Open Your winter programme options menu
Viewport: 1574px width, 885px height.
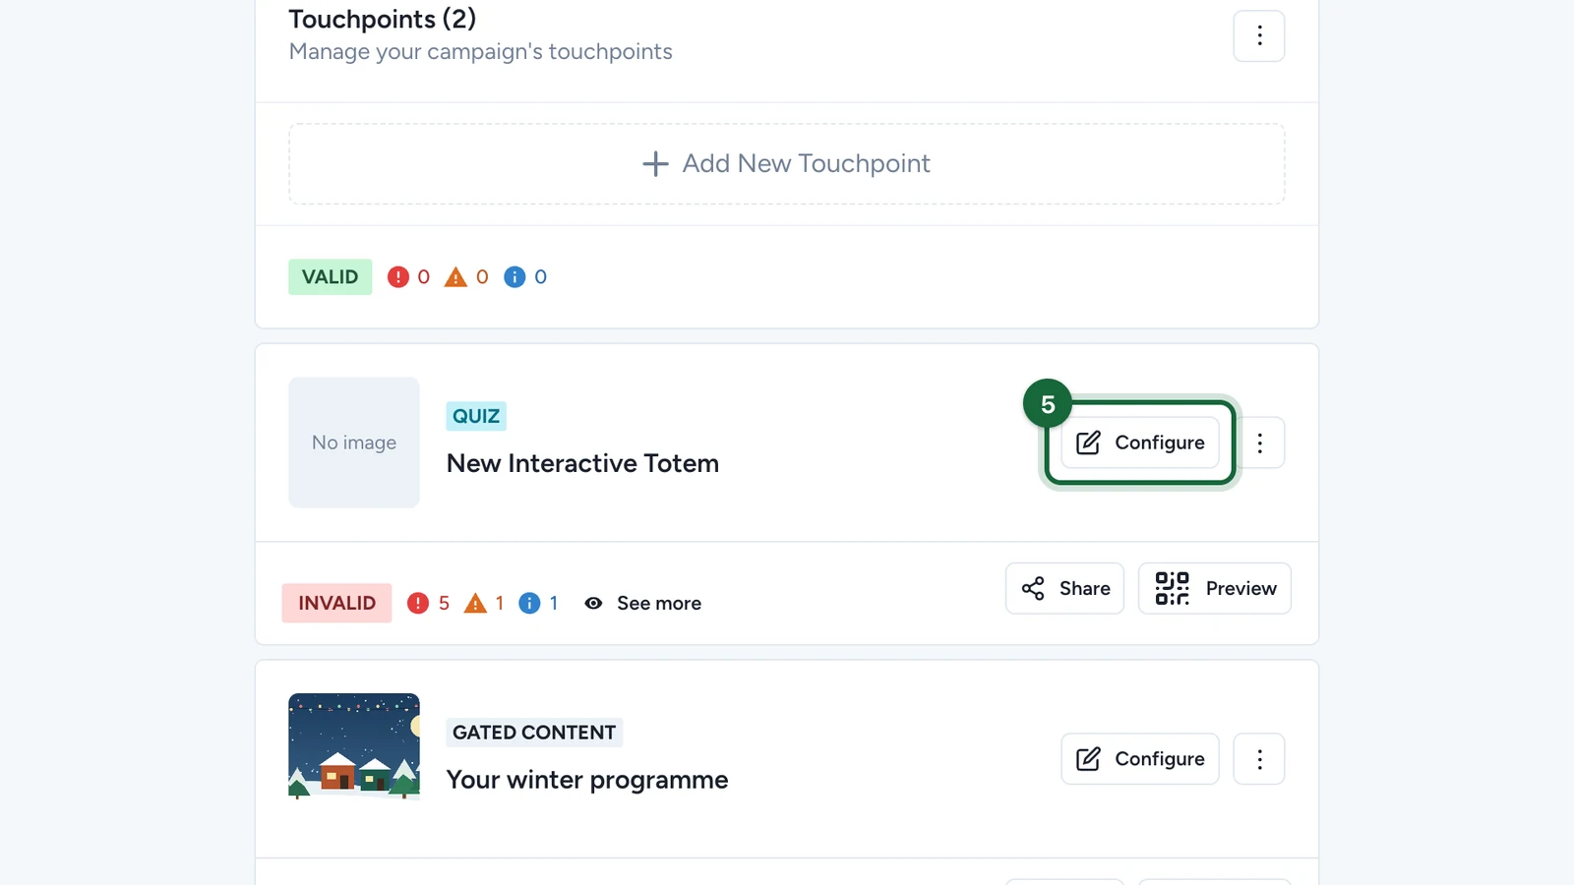pyautogui.click(x=1259, y=759)
